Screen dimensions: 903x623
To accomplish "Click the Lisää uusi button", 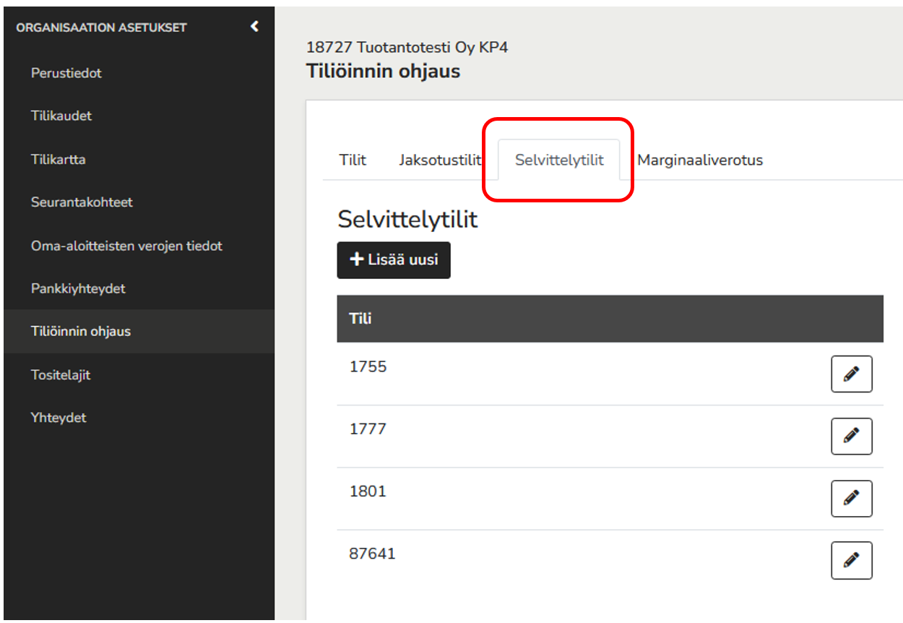I will (394, 259).
